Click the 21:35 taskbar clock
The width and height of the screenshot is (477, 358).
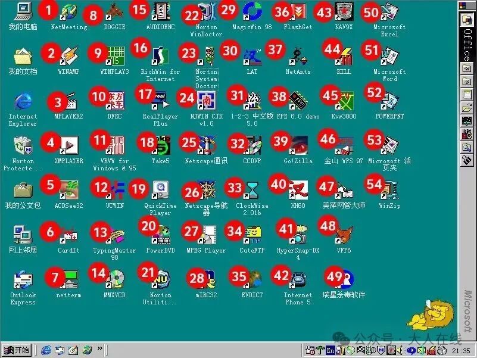click(461, 351)
